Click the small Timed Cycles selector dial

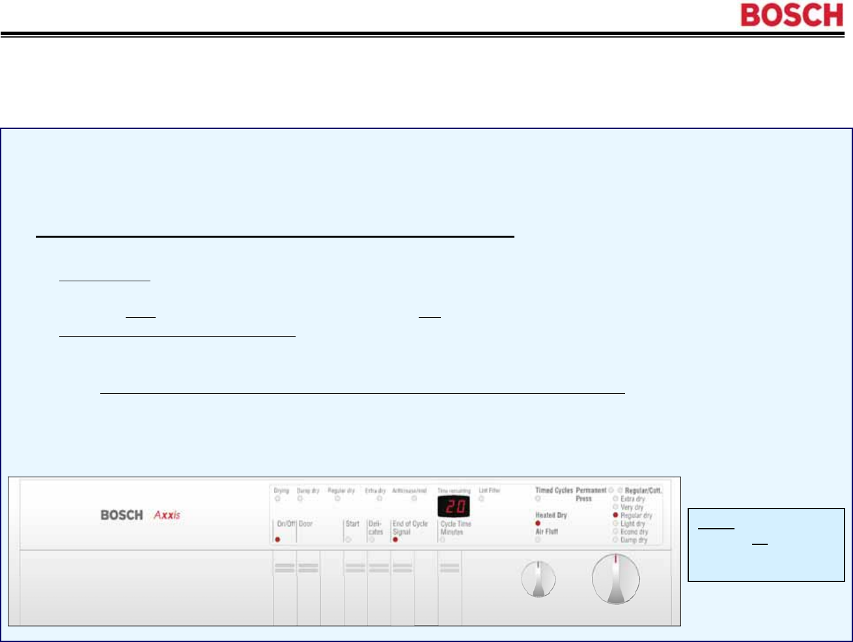(x=538, y=579)
